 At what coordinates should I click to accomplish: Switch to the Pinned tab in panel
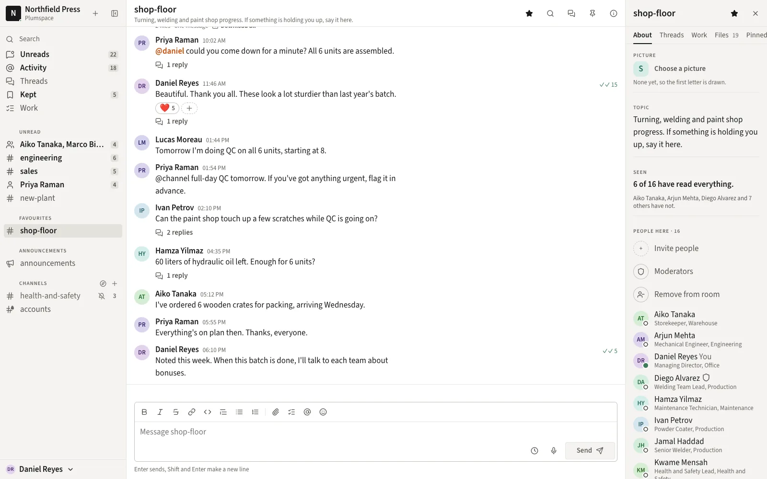pyautogui.click(x=756, y=35)
